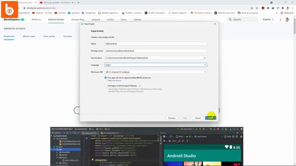Click the Chrome extensions puzzle icon
The height and width of the screenshot is (166, 296).
coord(283,8)
